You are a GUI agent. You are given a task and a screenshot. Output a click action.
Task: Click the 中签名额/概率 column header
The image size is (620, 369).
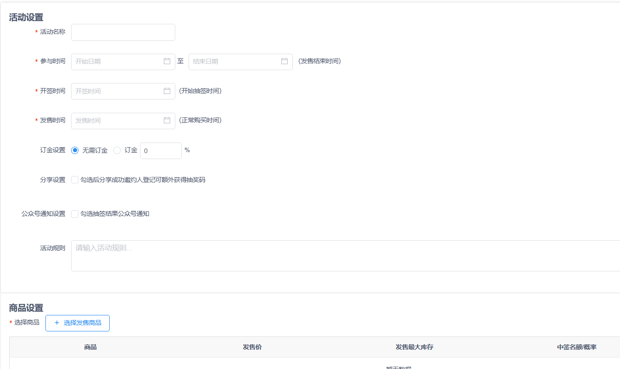pyautogui.click(x=577, y=347)
